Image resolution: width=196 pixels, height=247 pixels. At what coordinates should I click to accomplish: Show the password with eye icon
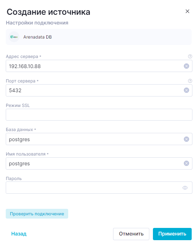[x=185, y=188]
